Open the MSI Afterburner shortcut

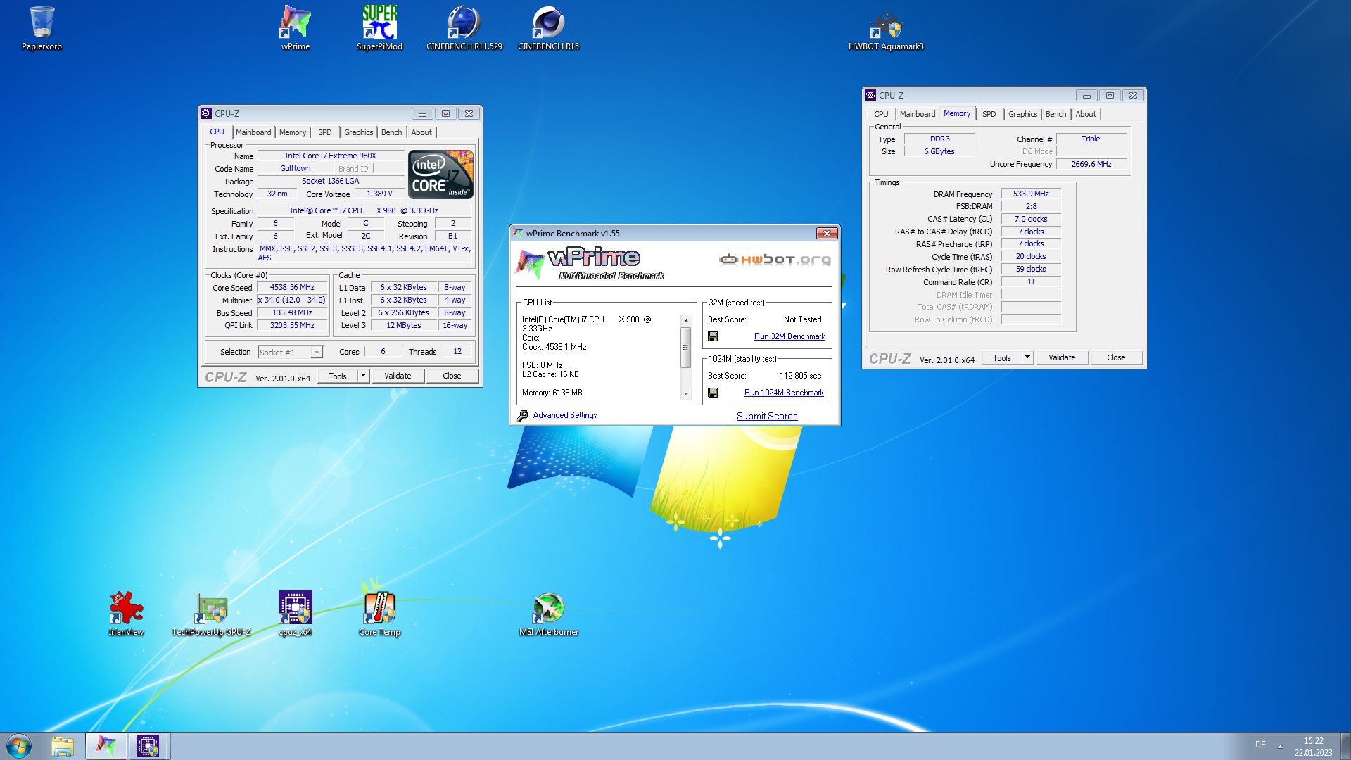549,614
